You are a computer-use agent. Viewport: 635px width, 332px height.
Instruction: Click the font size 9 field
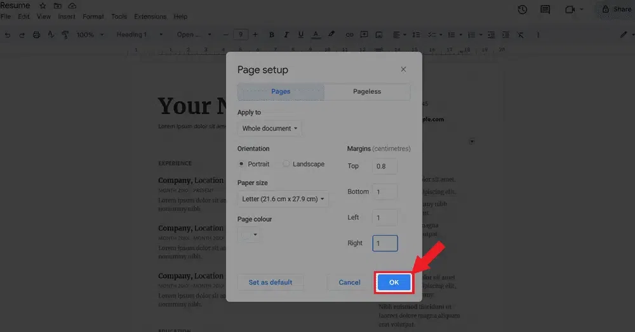241,35
